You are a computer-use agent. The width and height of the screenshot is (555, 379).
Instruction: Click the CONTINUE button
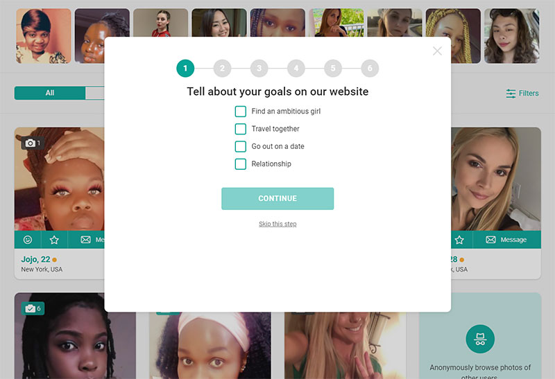point(277,199)
